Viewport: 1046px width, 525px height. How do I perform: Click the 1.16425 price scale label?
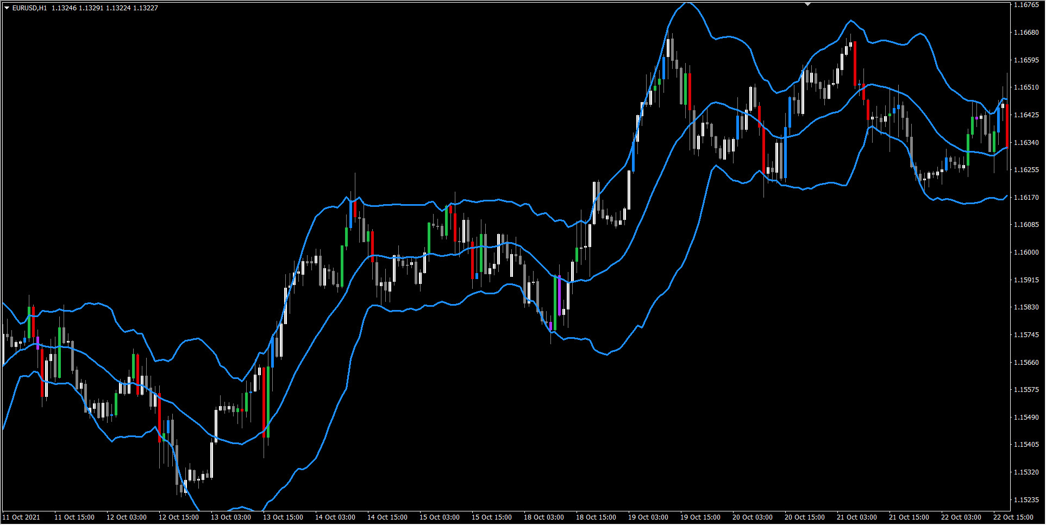[1026, 115]
